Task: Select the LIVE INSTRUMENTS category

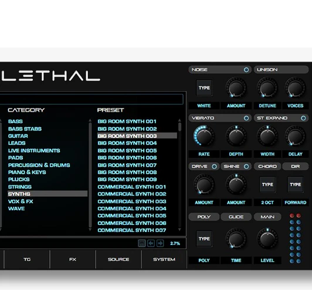Action: pos(34,150)
